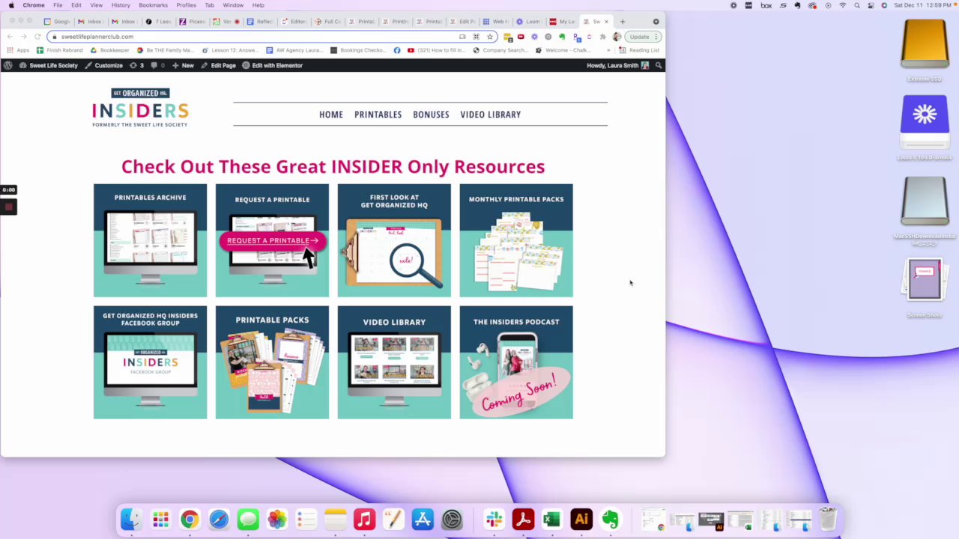
Task: Open Sweet Life Society admin bar link
Action: [x=48, y=65]
